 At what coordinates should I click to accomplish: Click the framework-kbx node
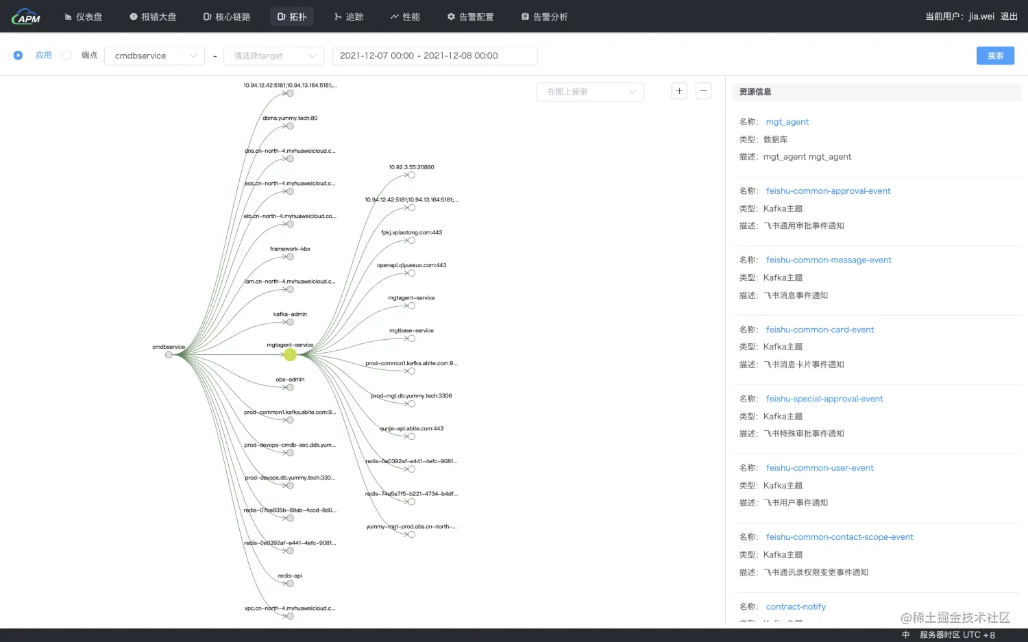(x=290, y=257)
